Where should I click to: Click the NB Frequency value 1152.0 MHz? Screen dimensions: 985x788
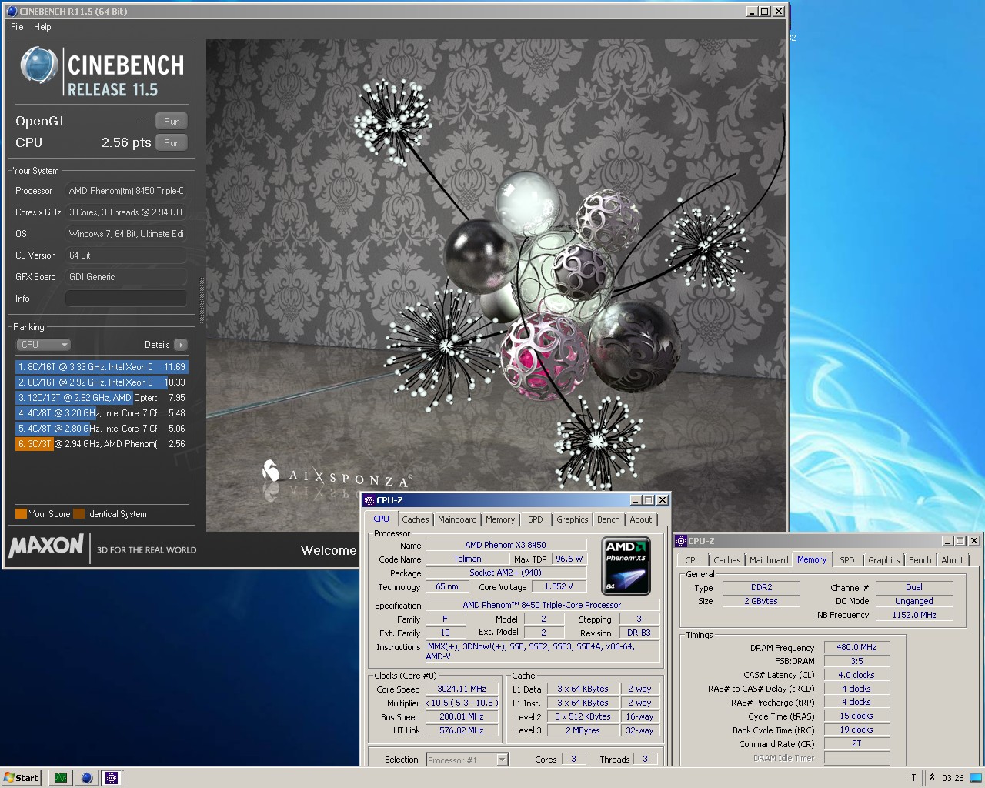pos(914,615)
